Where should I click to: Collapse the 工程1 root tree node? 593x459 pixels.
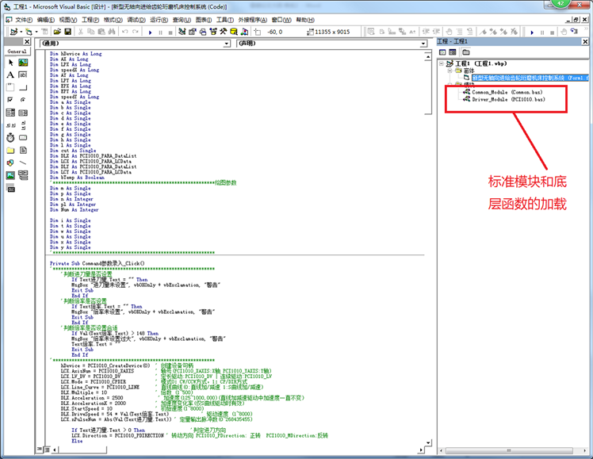[442, 63]
